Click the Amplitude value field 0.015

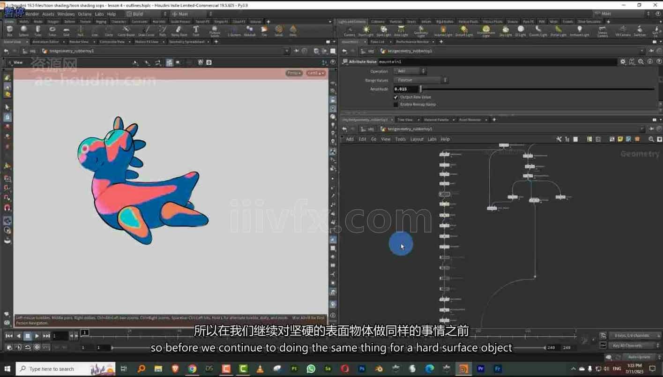[x=405, y=89]
